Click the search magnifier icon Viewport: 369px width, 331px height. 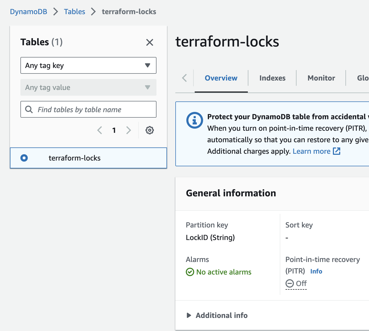tap(29, 110)
